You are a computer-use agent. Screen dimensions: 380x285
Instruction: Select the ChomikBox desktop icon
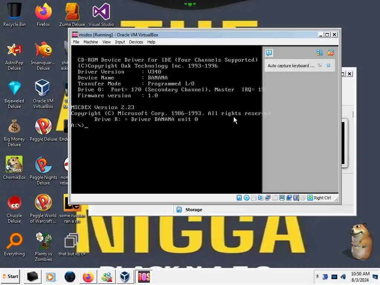tap(14, 168)
